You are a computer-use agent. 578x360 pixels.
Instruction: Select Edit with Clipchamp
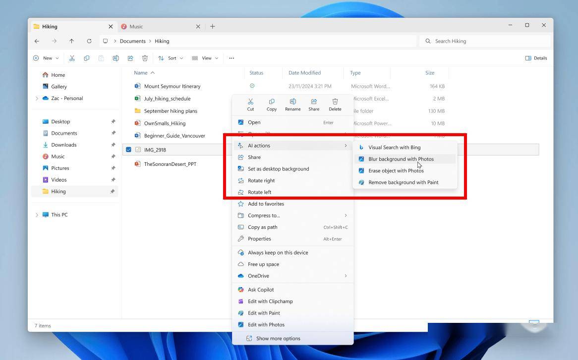click(x=292, y=302)
